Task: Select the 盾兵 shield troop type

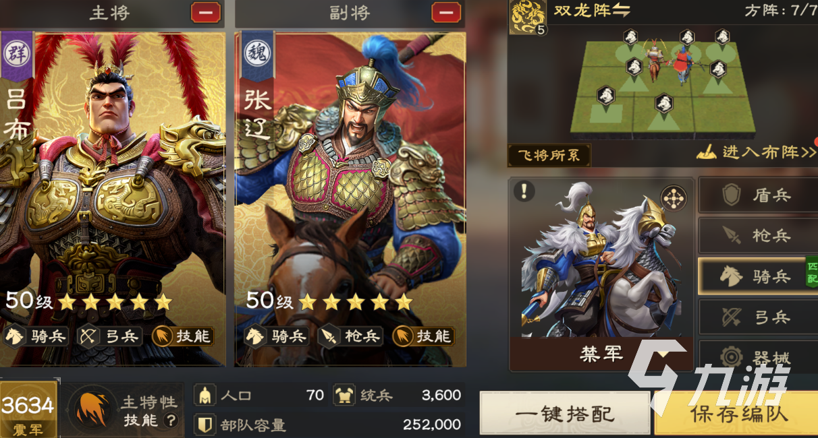Action: coord(758,195)
